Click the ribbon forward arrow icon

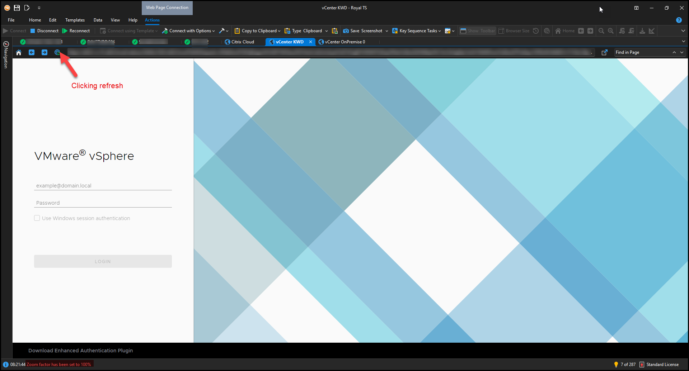point(590,31)
